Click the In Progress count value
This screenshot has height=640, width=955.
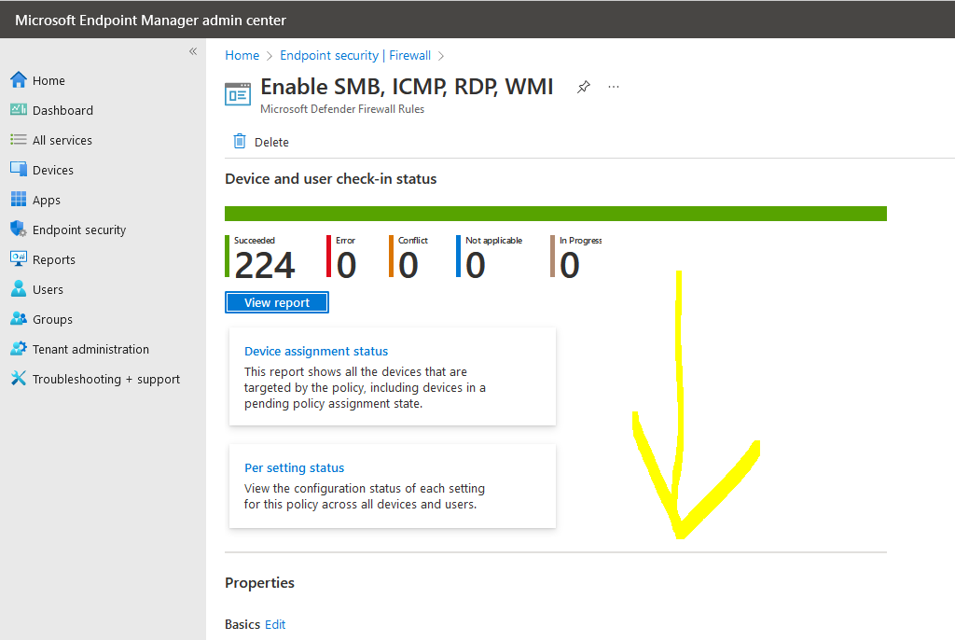(x=570, y=265)
